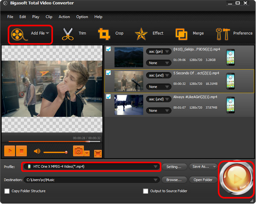Open subtitle None dropdown for Always #LikeAGirl file

tap(159, 110)
